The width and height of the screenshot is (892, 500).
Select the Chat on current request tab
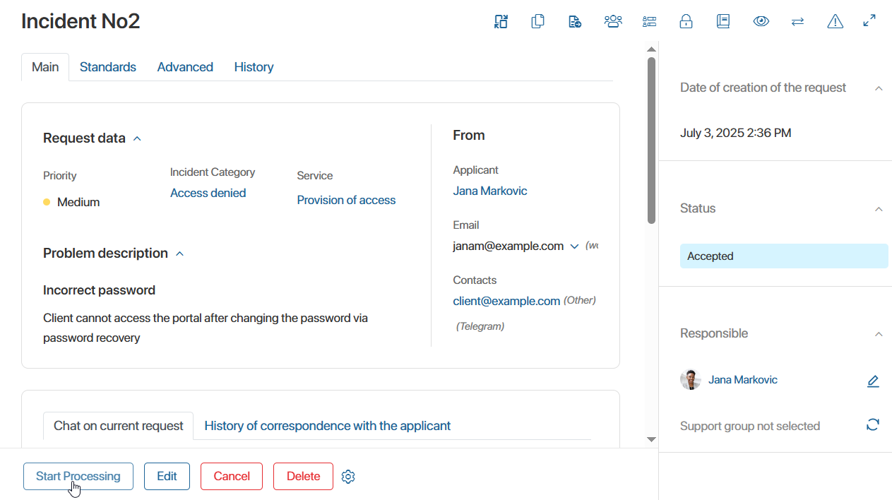coord(119,426)
